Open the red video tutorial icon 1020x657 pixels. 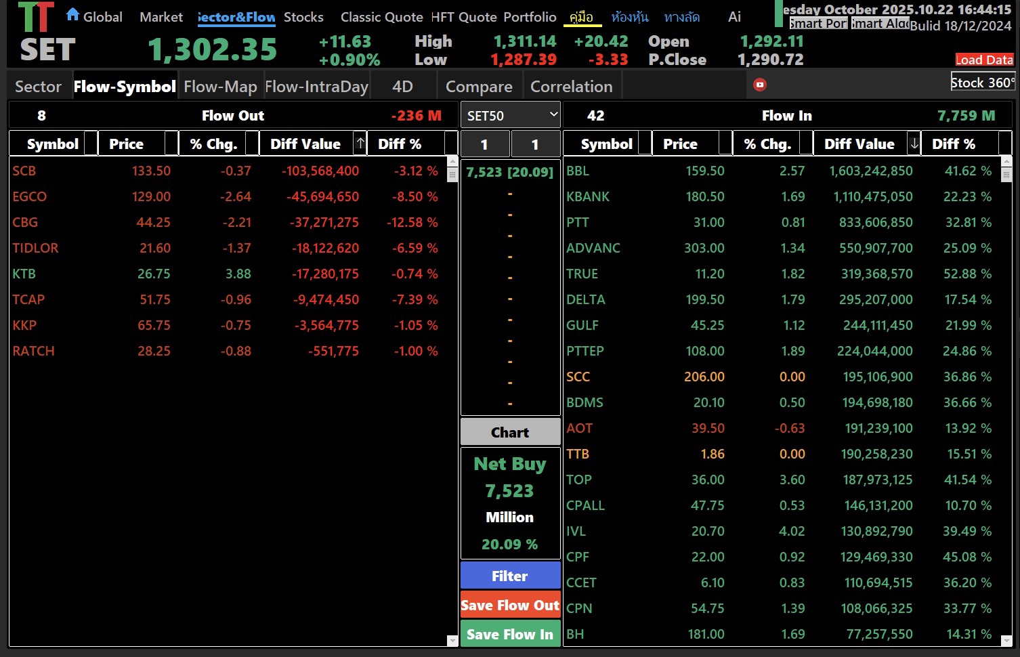tap(760, 85)
